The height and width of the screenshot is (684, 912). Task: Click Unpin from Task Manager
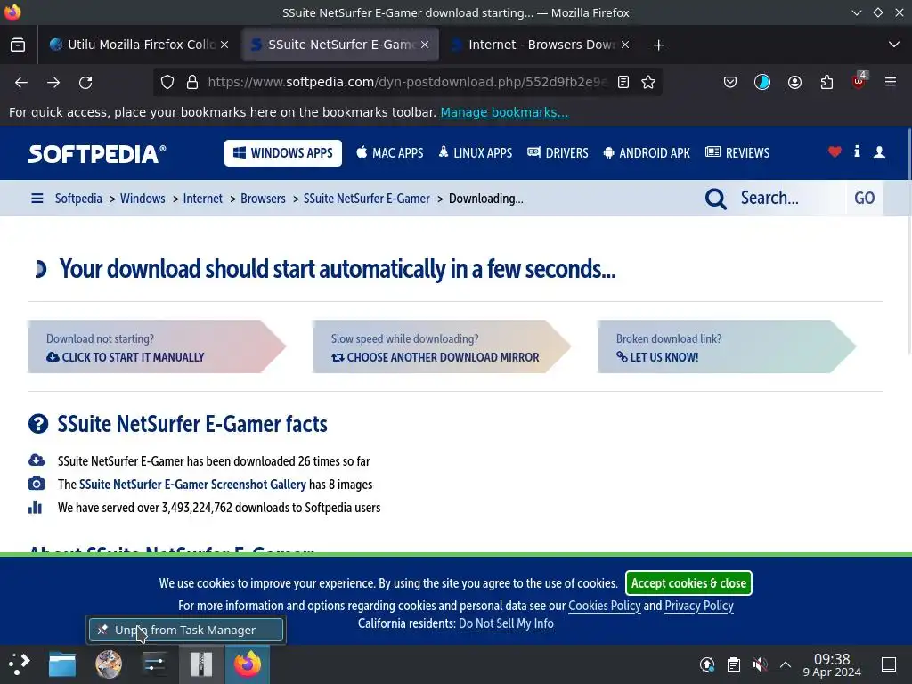pos(186,630)
